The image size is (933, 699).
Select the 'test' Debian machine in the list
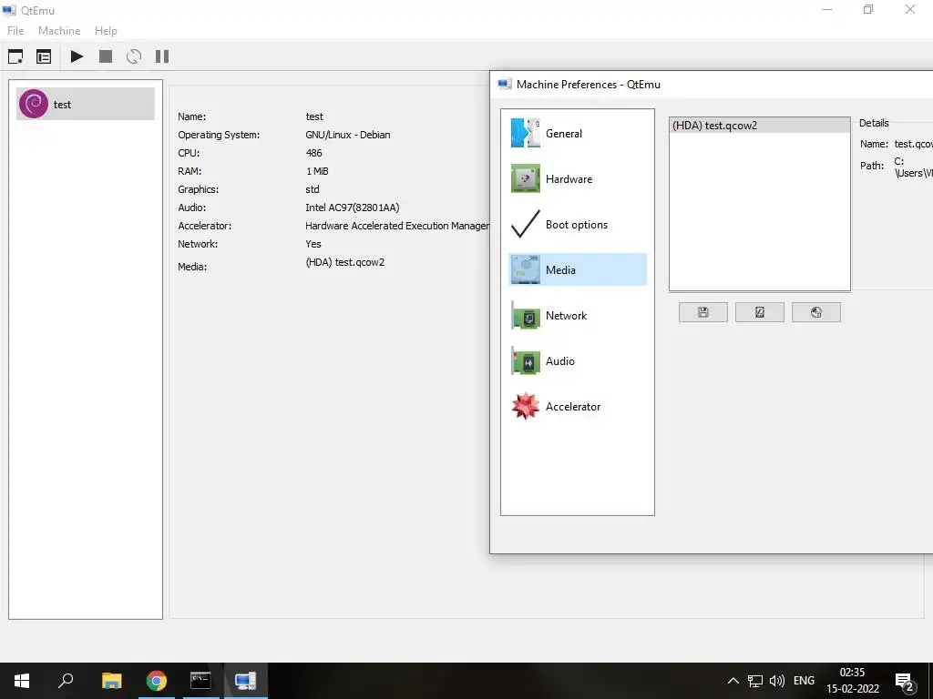click(x=86, y=104)
